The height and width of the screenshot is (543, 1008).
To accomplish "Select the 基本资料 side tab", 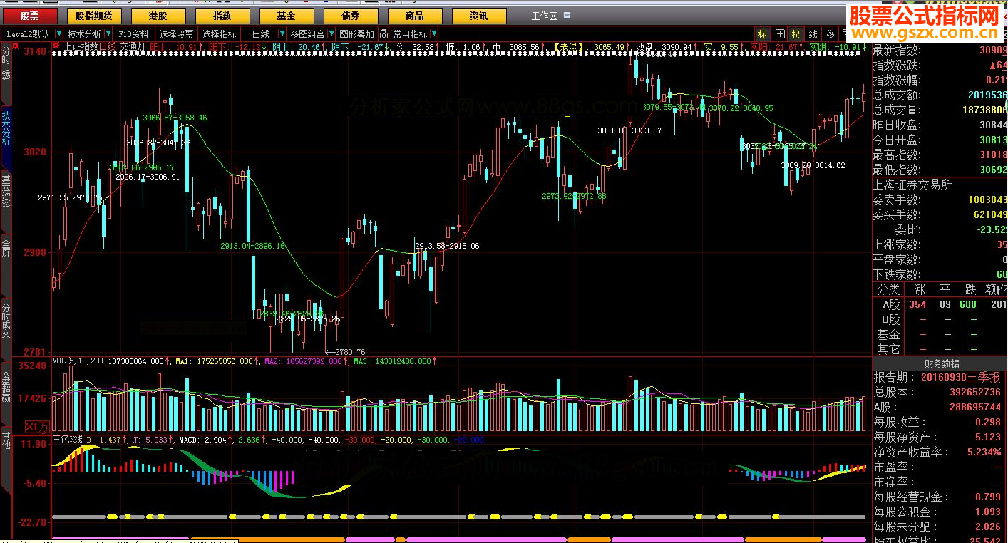I will click(6, 192).
